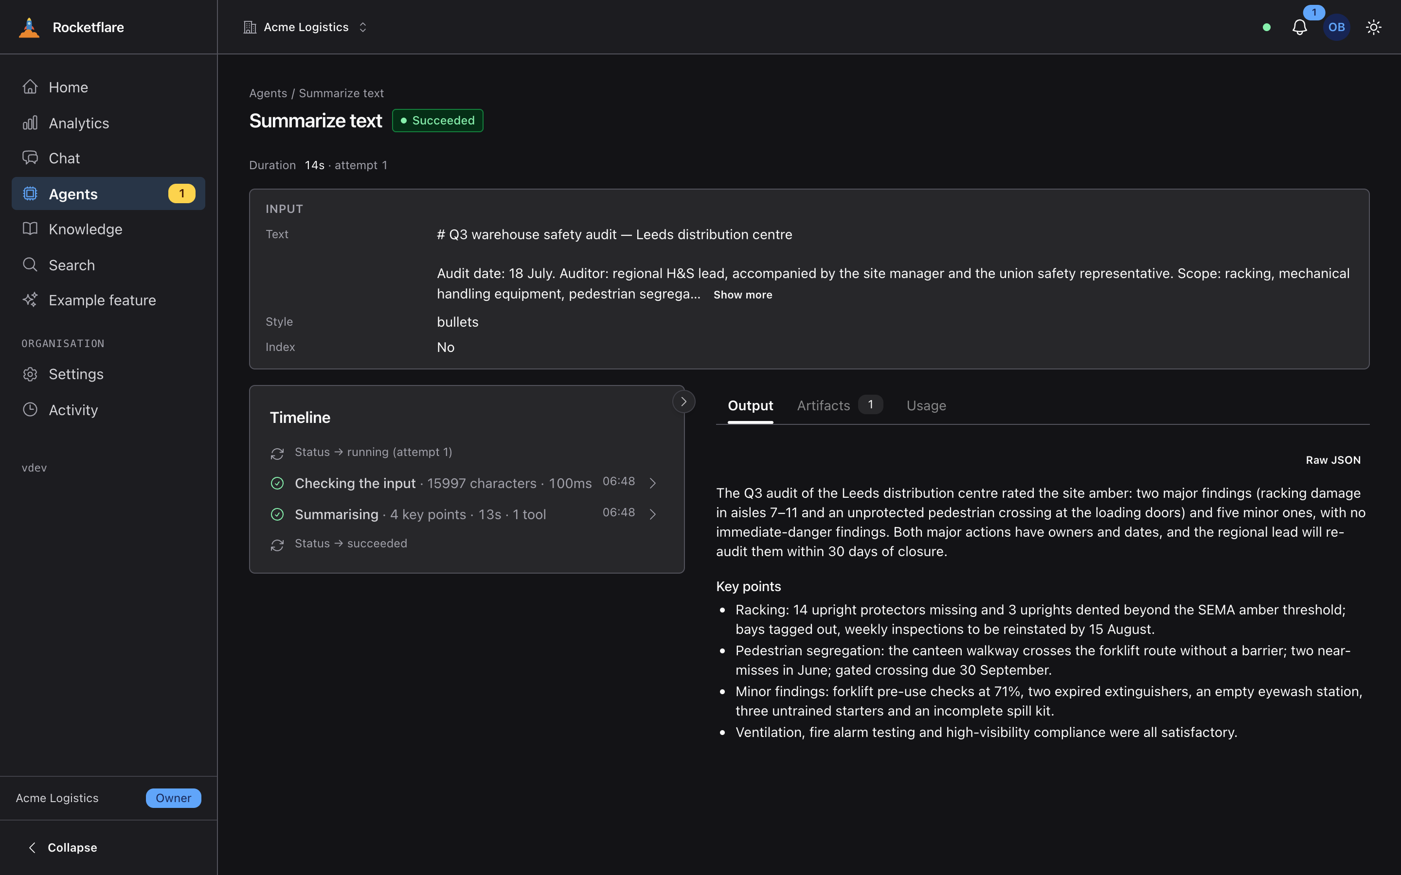The image size is (1401, 875).
Task: Click the 'bullets' style value
Action: tap(457, 322)
